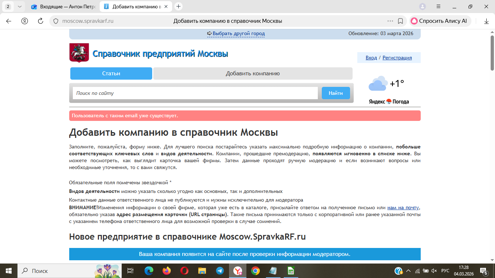The image size is (495, 278).
Task: Click the text 'Обновление: 03 марта 2026'
Action: point(381,34)
